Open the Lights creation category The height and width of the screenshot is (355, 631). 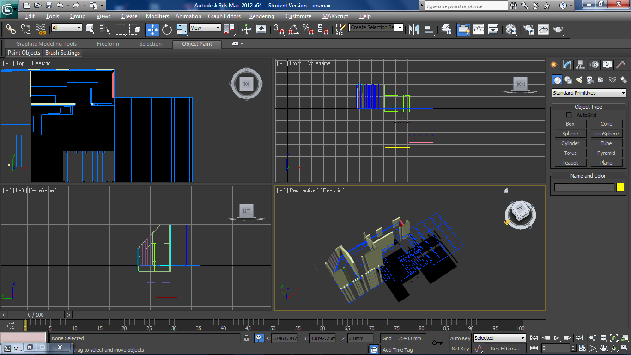pyautogui.click(x=579, y=80)
